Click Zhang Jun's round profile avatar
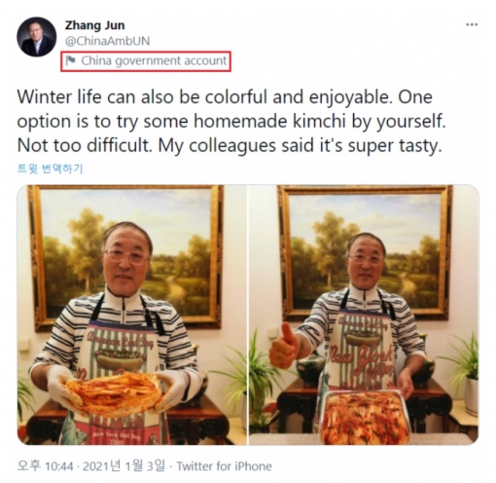496x483 pixels. click(x=36, y=37)
